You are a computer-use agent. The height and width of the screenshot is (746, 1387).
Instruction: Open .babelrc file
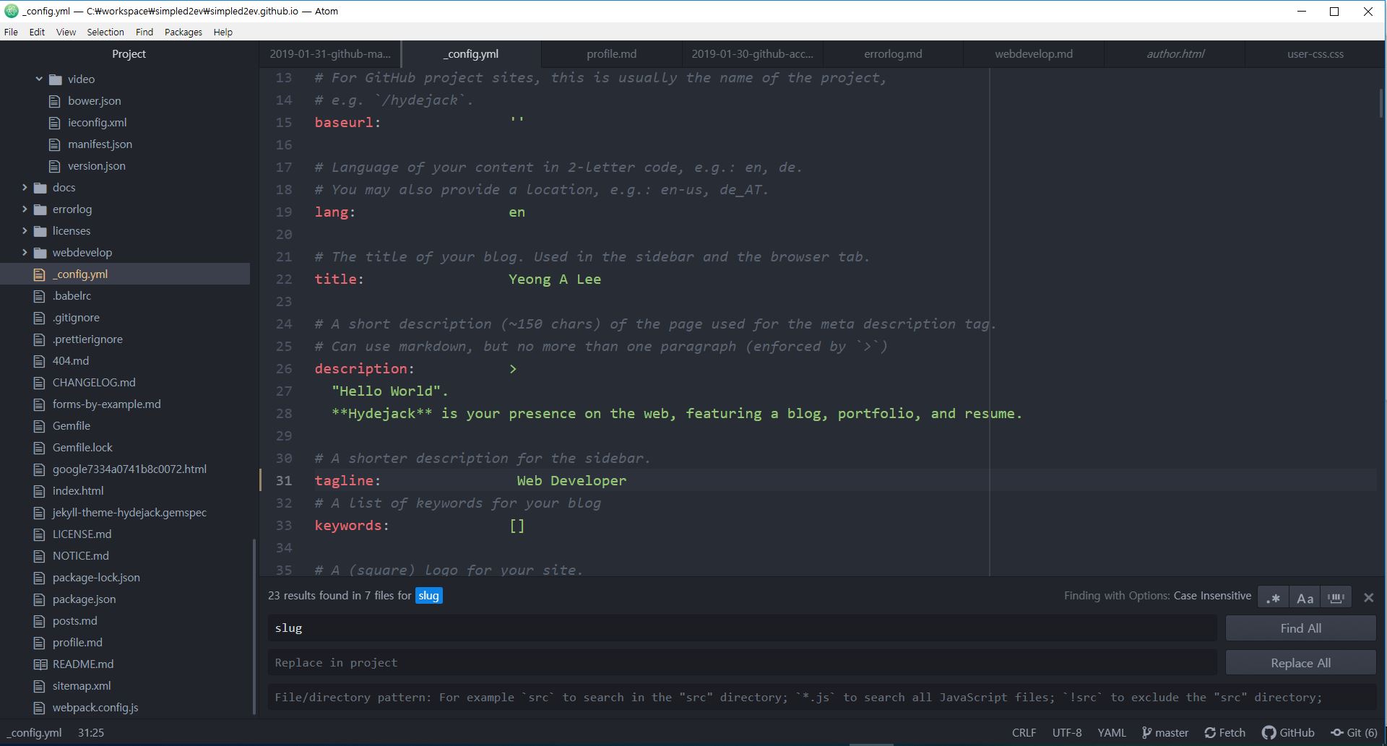pyautogui.click(x=72, y=295)
